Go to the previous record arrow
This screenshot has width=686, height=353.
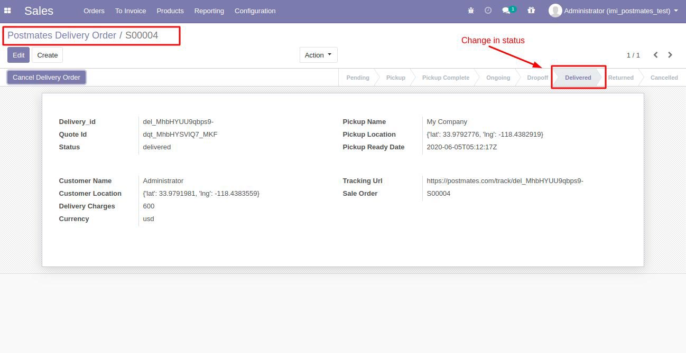[x=655, y=55]
